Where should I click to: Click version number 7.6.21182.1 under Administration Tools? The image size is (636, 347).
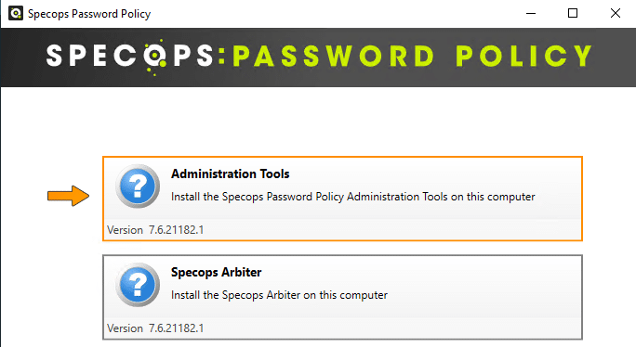click(x=176, y=230)
